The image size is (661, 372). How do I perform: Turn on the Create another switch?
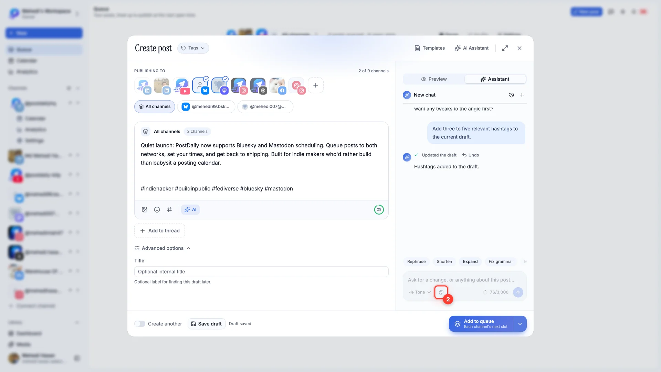140,324
